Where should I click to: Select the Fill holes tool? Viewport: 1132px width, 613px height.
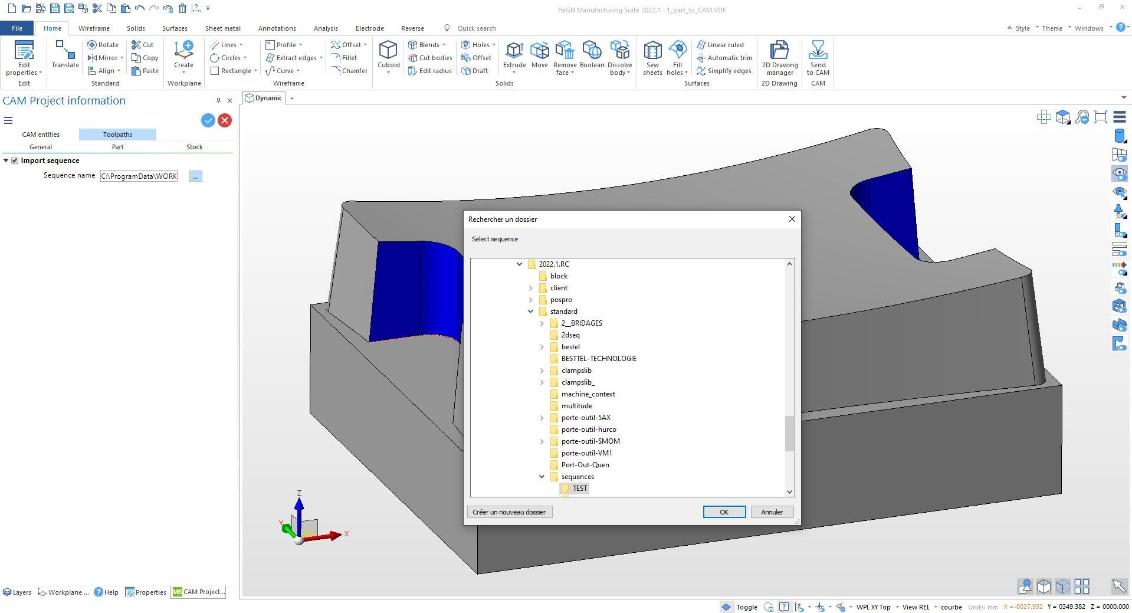677,58
